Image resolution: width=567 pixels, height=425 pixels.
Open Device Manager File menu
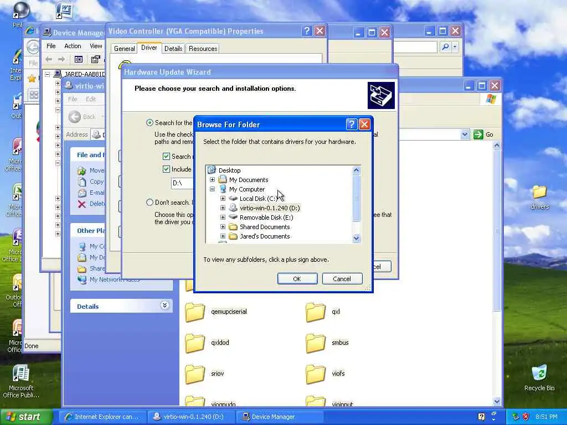(x=51, y=46)
